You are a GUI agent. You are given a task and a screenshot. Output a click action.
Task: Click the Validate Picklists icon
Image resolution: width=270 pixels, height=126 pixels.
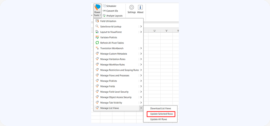(x=97, y=37)
